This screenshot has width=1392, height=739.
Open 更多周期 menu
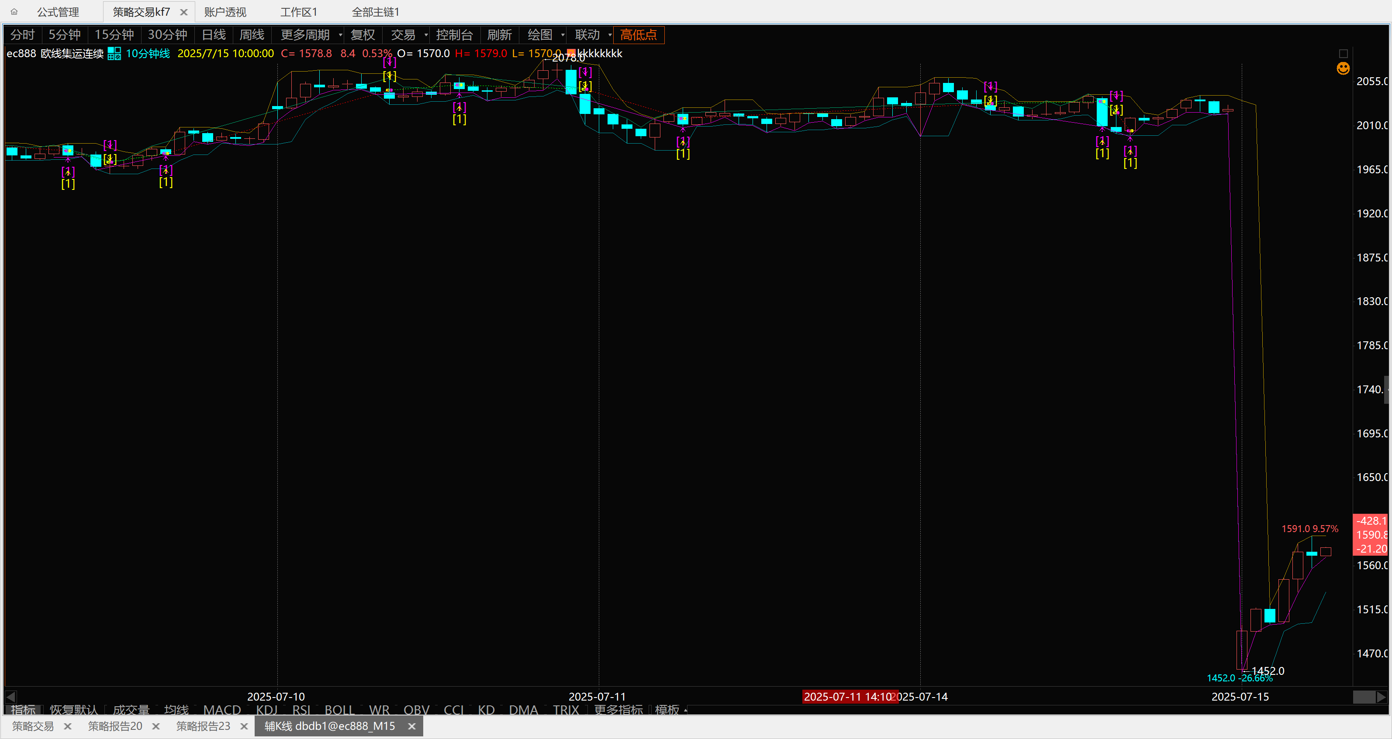(305, 35)
